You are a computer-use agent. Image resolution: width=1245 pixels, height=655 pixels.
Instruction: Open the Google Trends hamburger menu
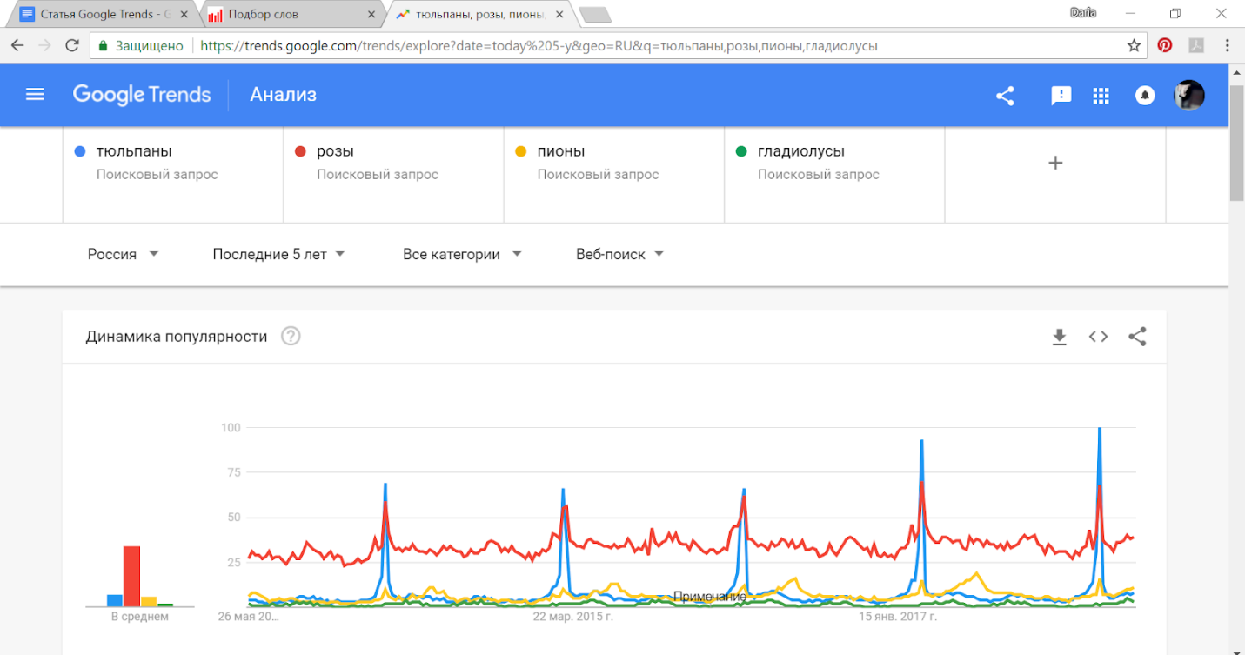35,95
